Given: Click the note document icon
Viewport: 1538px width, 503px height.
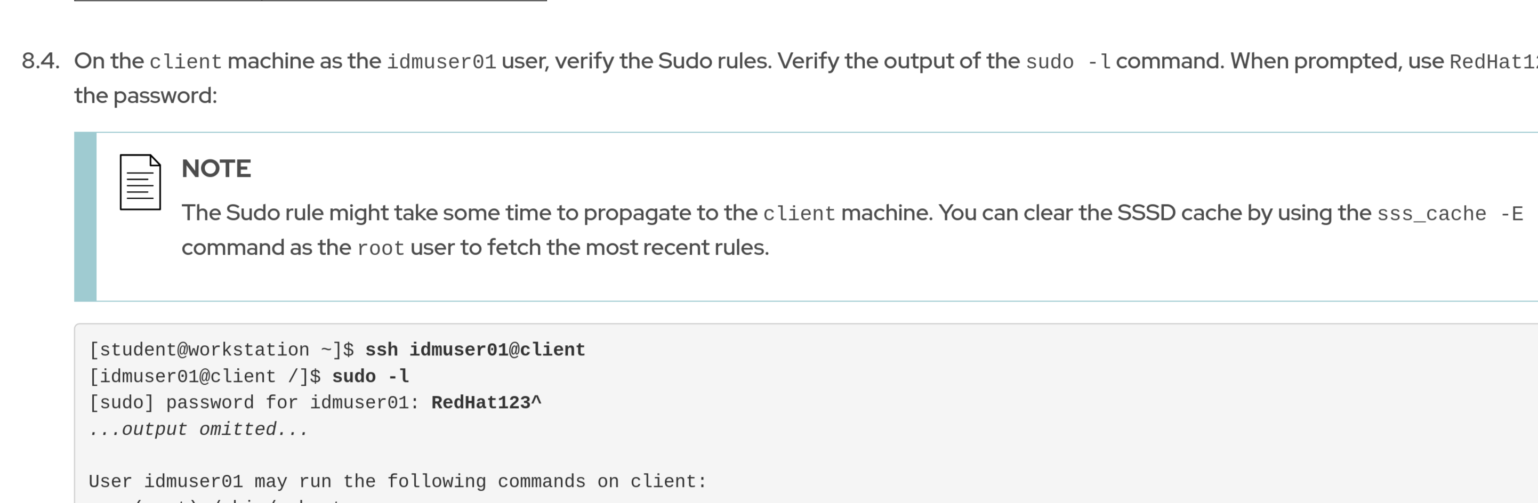Looking at the screenshot, I should coord(140,182).
